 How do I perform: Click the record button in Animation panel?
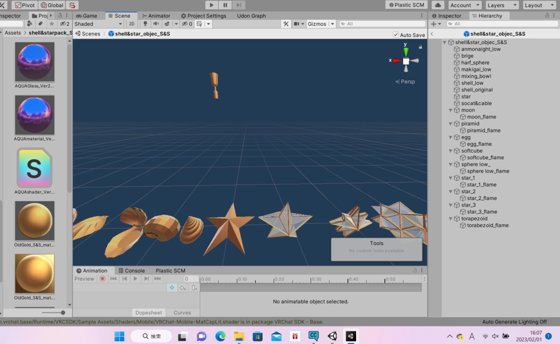[x=102, y=278]
